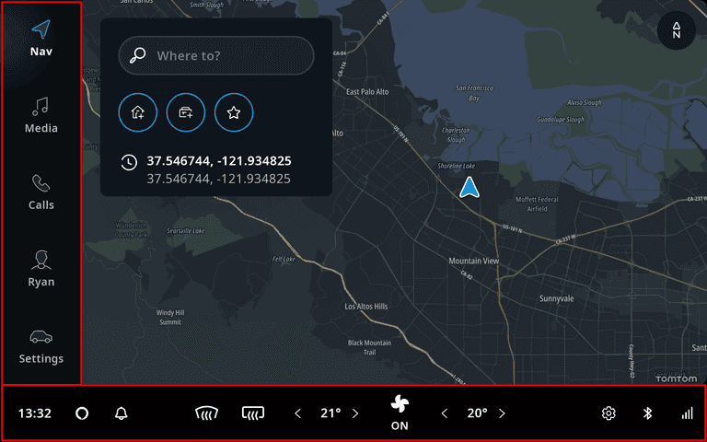The width and height of the screenshot is (707, 442).
Task: Open the Ryan profile
Action: 41,269
